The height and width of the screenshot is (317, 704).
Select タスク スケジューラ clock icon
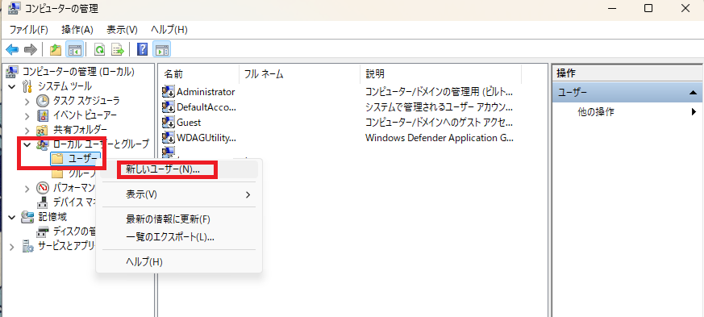coord(43,101)
